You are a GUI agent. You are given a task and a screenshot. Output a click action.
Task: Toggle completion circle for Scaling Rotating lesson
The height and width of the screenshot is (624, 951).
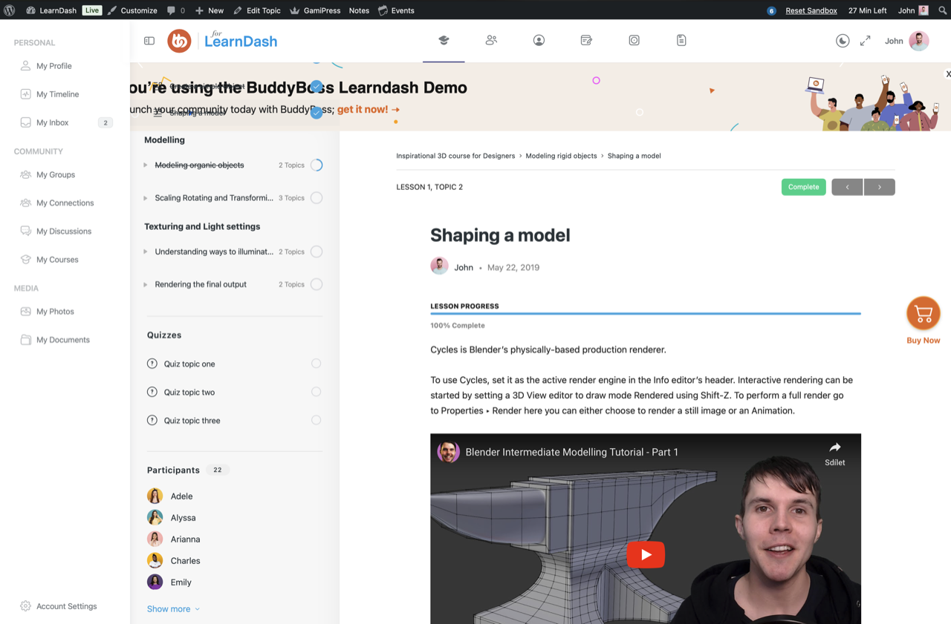tap(317, 198)
